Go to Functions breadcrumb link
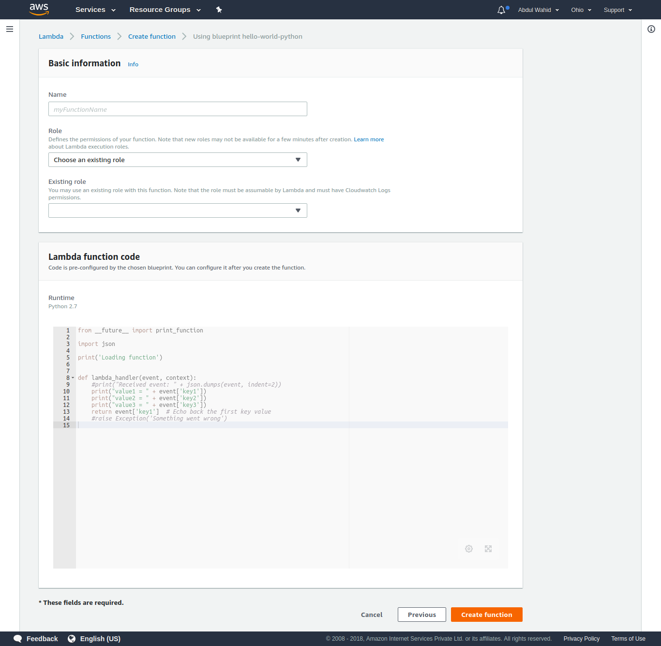Screen dimensions: 661x646 [x=96, y=36]
